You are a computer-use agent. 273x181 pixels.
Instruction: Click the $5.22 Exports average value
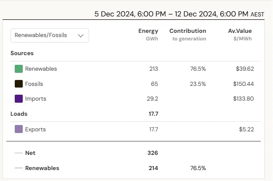(x=246, y=129)
